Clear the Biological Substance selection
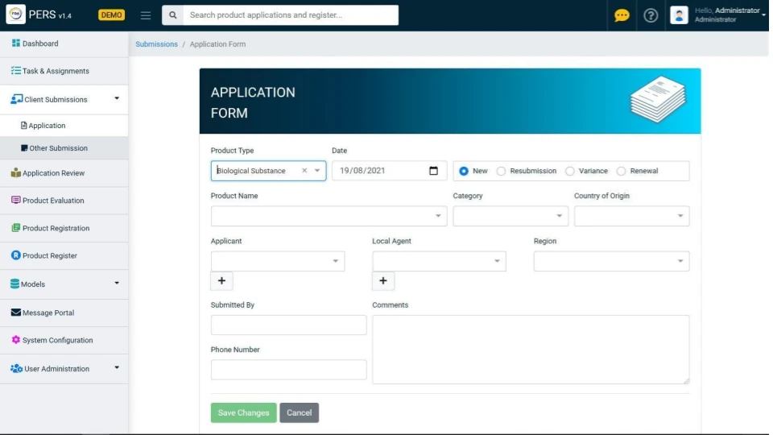 [304, 171]
